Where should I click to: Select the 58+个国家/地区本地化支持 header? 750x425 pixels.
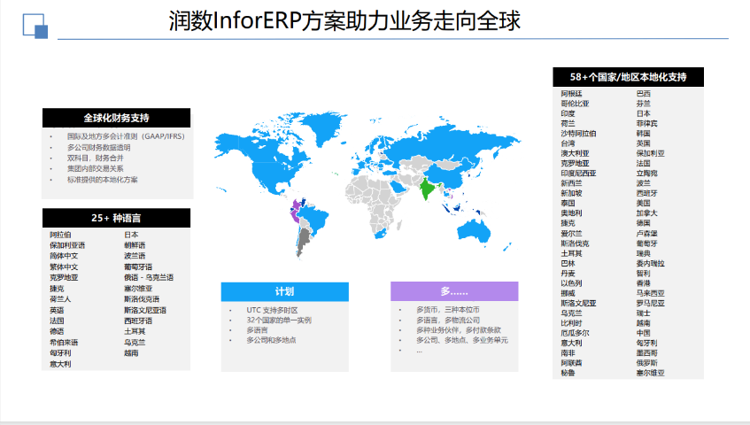pyautogui.click(x=629, y=77)
